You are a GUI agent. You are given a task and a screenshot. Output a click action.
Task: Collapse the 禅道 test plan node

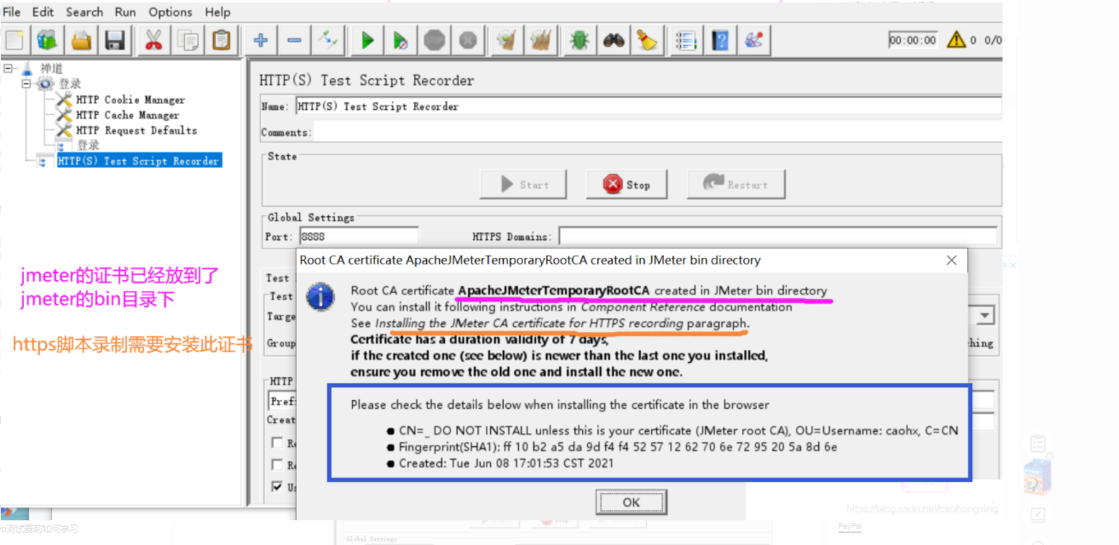tap(8, 68)
